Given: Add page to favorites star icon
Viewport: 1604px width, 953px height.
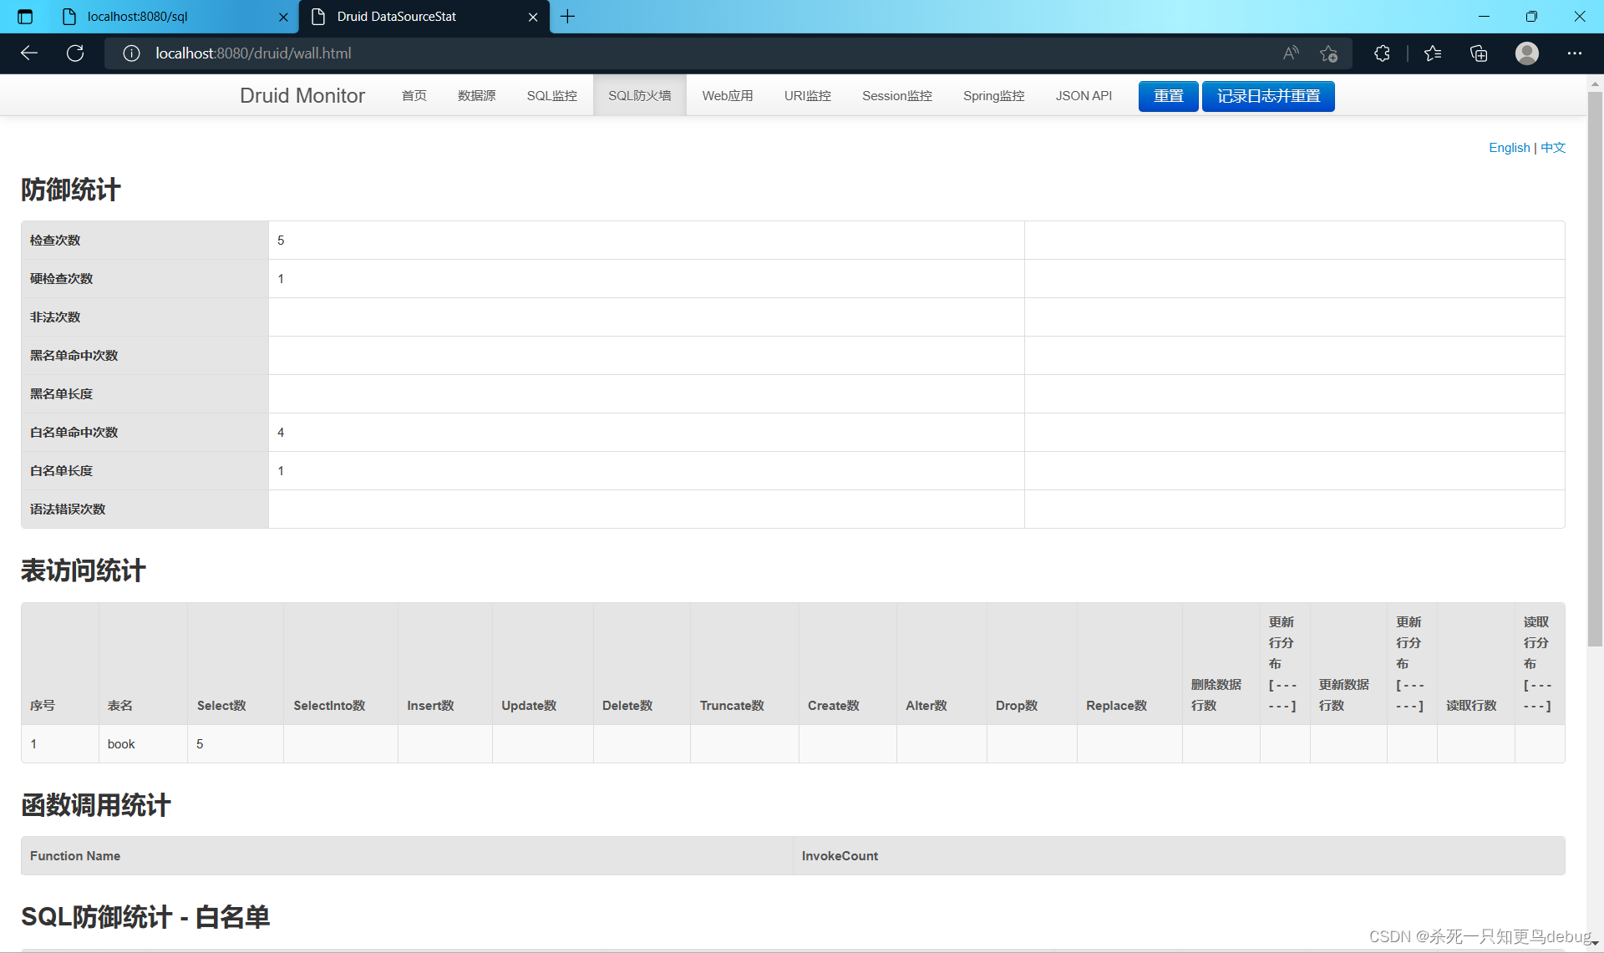Looking at the screenshot, I should point(1328,53).
